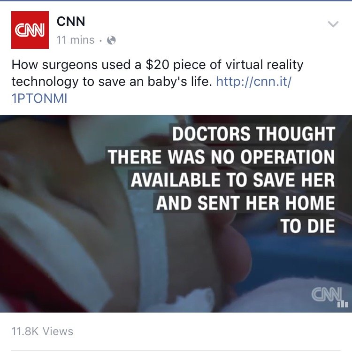Viewport: 352px width, 352px height.
Task: Tap the 'AVAILABLE TO SAVE HER' caption line
Action: tap(232, 180)
